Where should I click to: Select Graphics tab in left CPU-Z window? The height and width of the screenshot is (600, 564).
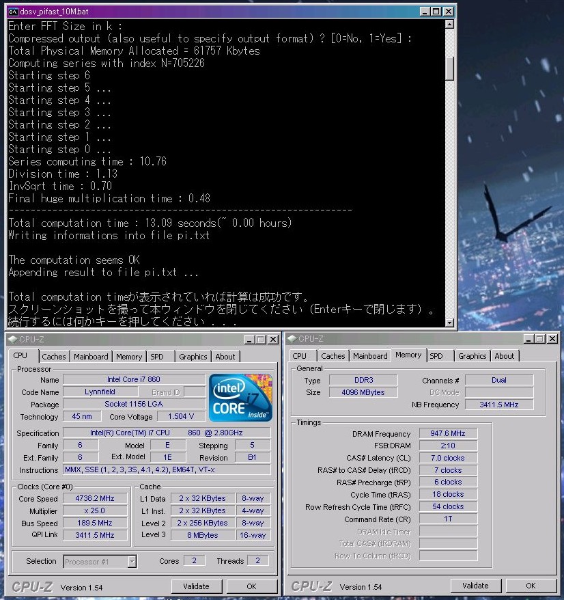[193, 356]
